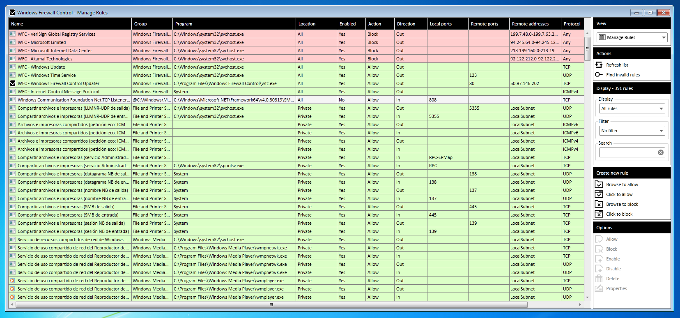Viewport: 680px width, 318px height.
Task: Click the Windows Firewall Control title bar icon
Action: point(12,12)
